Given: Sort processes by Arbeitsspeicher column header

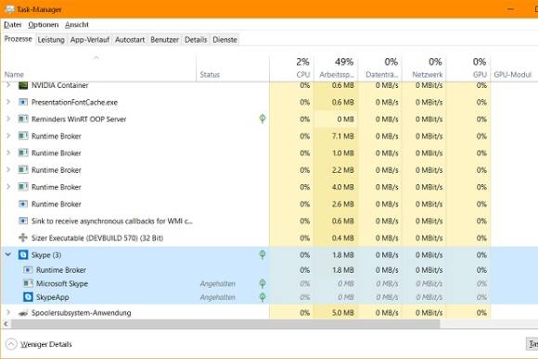Looking at the screenshot, I should (336, 68).
